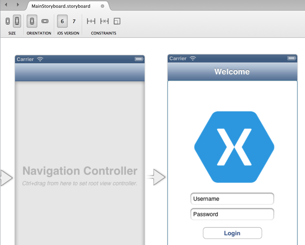Screen dimensions: 305x245
Task: Click Navigation Controller's empty navigation bar
Action: (x=80, y=72)
